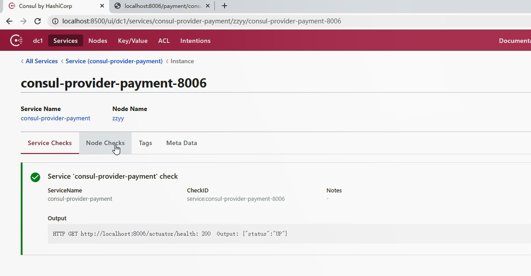Screen dimensions: 531x276
Task: Click the browser forward arrow
Action: click(x=23, y=21)
